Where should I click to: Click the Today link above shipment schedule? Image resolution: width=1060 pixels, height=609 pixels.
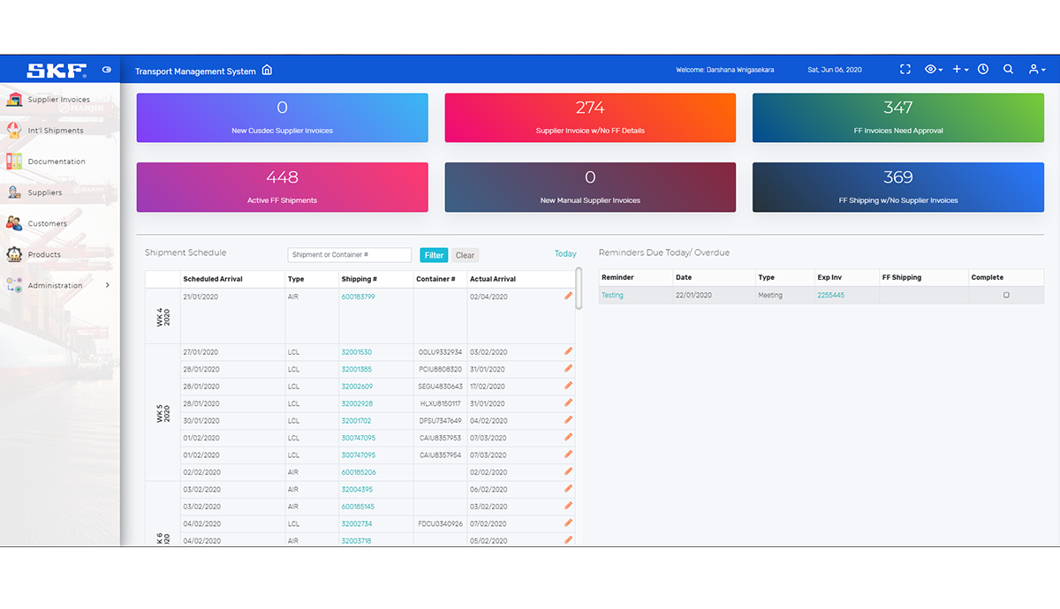[x=565, y=254]
